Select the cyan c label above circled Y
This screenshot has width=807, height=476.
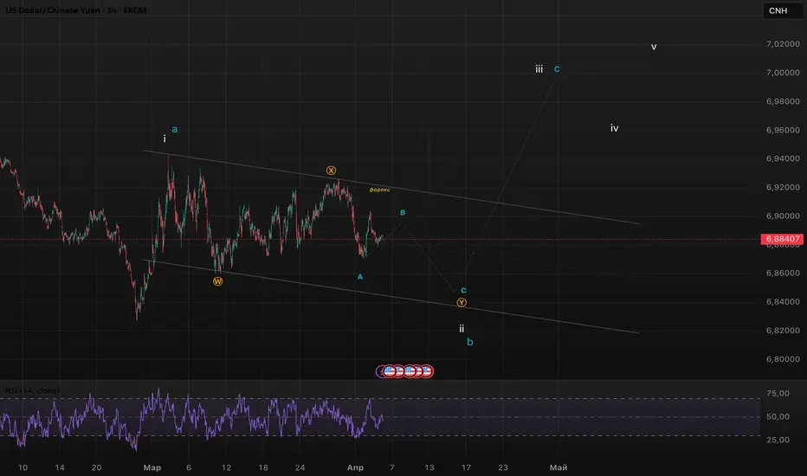(464, 290)
